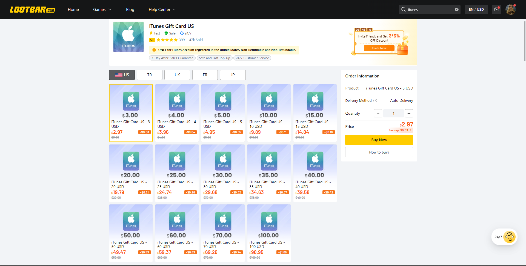
Task: Click the search magnifier icon
Action: click(404, 10)
